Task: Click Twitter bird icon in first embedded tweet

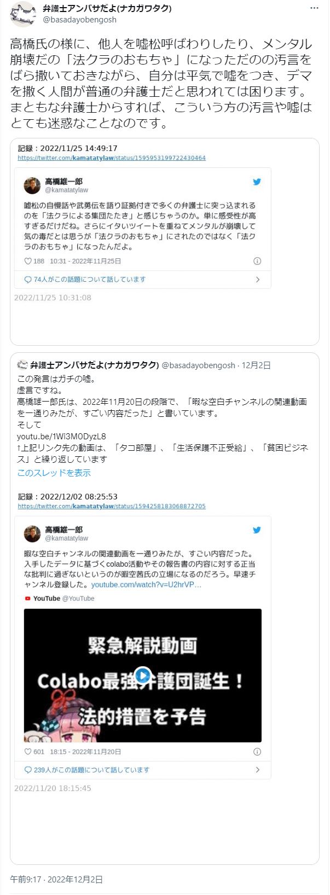Action: point(257,182)
